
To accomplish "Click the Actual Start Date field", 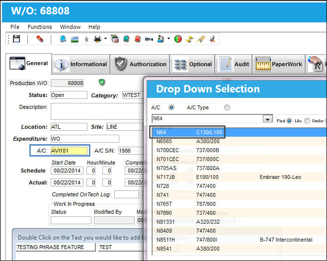I will [67, 182].
